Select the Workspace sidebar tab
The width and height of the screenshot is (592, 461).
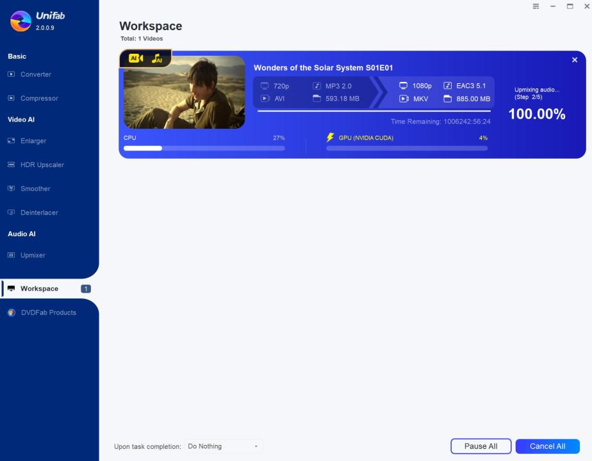pos(49,289)
